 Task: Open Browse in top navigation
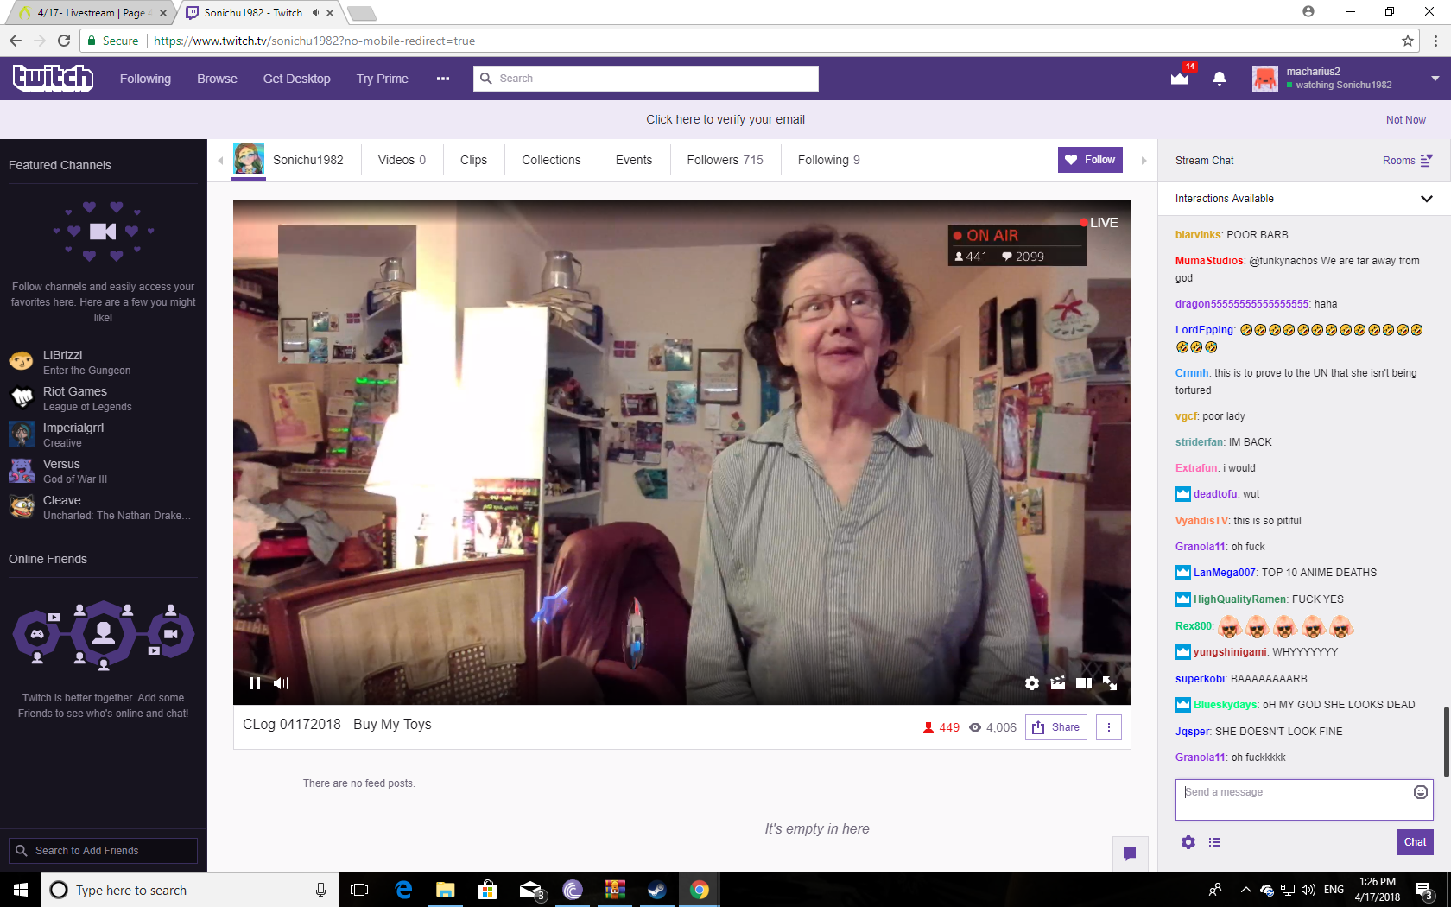[217, 79]
